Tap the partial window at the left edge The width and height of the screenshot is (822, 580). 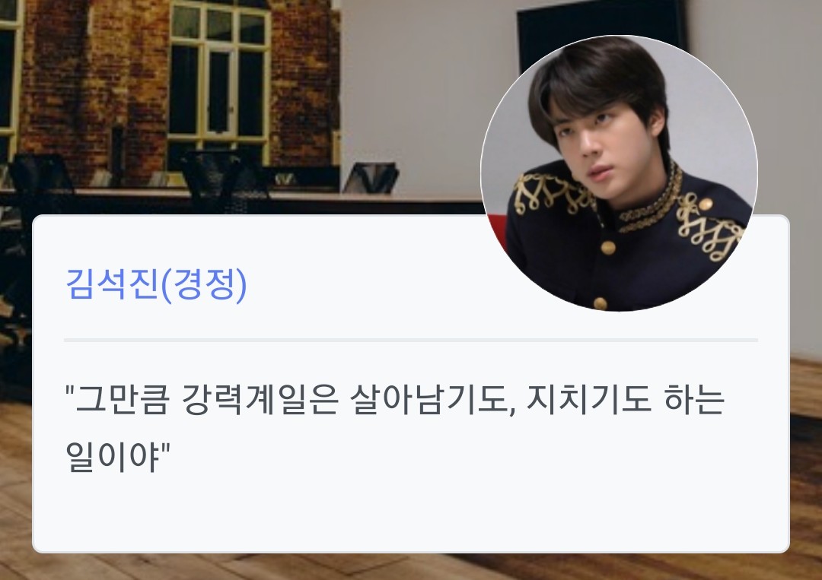(x=9, y=78)
